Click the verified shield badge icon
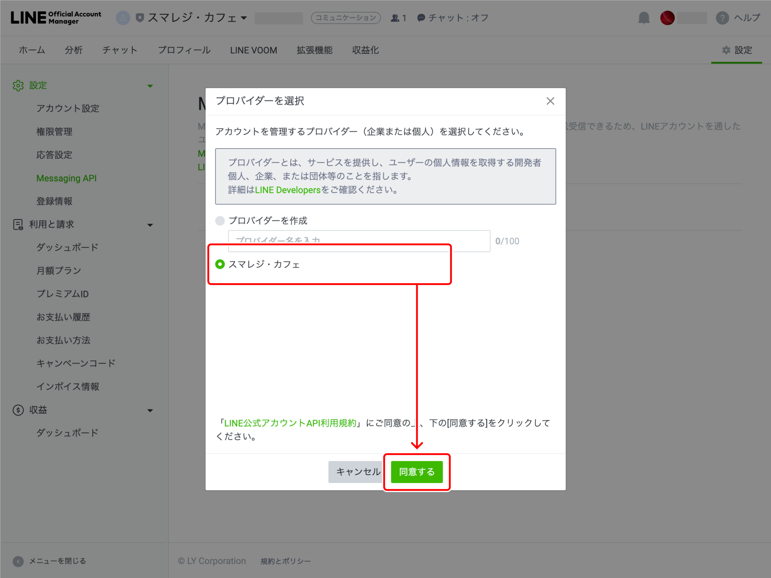The height and width of the screenshot is (578, 771). tap(140, 18)
